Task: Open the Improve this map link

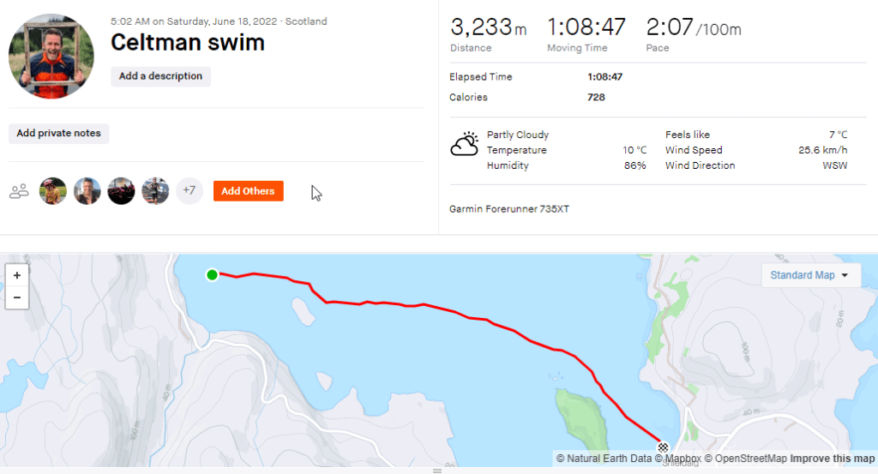Action: pyautogui.click(x=832, y=459)
